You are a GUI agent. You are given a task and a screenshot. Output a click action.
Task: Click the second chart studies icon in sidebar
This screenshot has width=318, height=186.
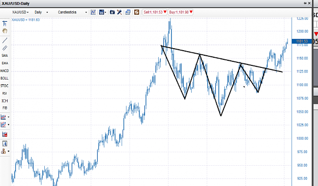coord(3,125)
